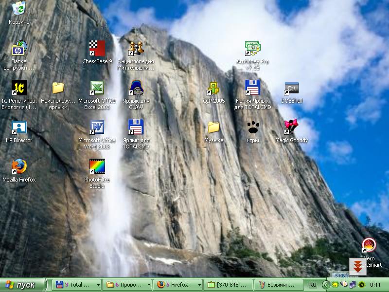Expand hidden tray icons chevron
This screenshot has width=389, height=292.
[326, 285]
